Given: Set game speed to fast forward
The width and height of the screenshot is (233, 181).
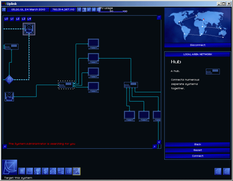Looking at the screenshot, I should pos(89,10).
